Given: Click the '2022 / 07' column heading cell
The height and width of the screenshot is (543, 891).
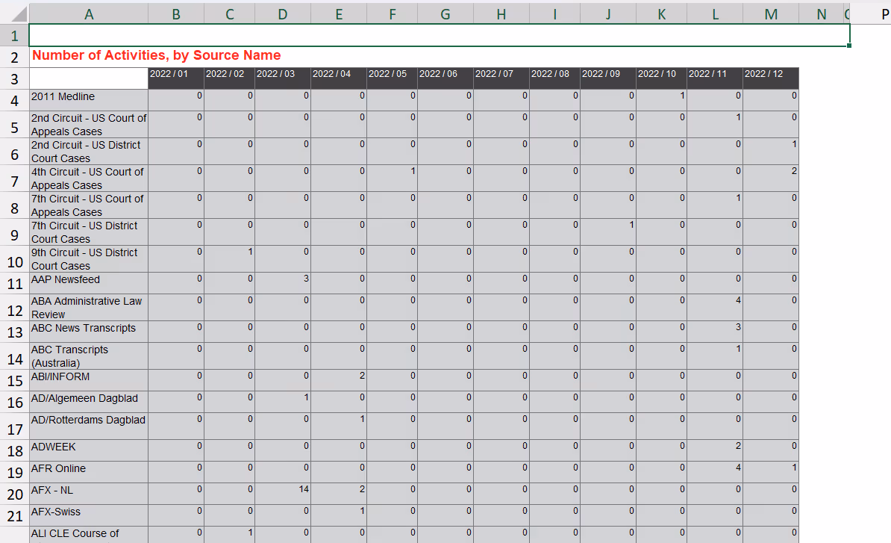Looking at the screenshot, I should [501, 78].
